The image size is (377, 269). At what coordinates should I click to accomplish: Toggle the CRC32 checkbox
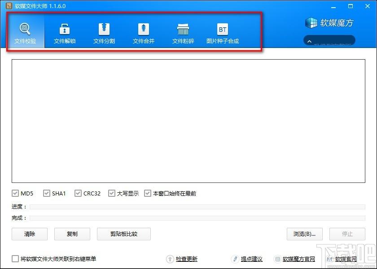(x=78, y=193)
